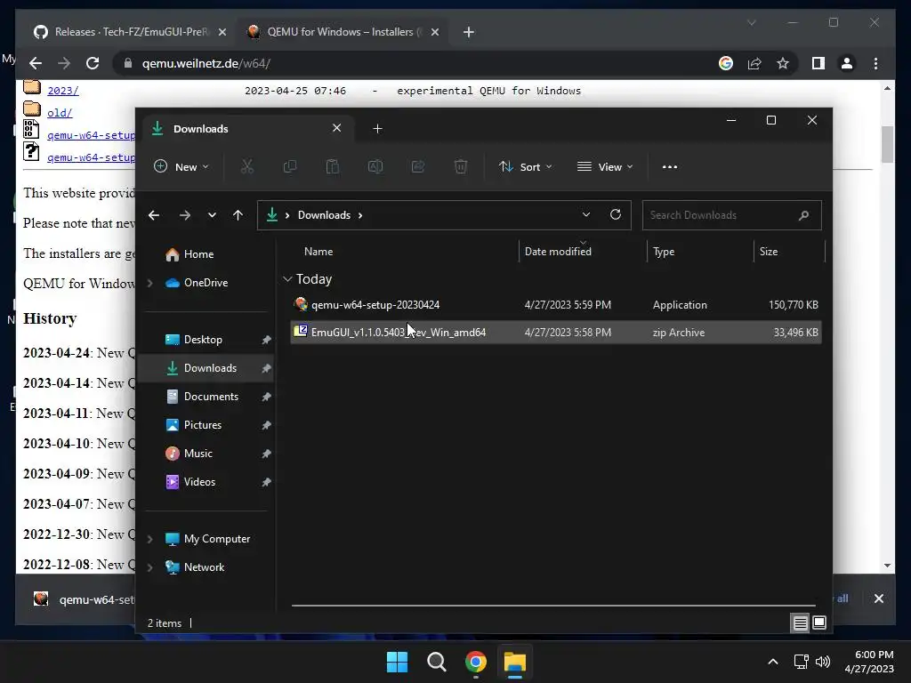Screen dimensions: 911x683
Task: Collapse the Today group
Action: tap(287, 279)
